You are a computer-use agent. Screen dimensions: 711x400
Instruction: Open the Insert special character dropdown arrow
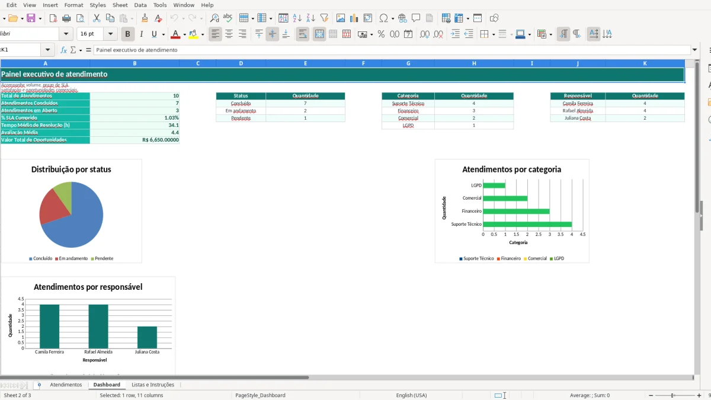point(392,18)
